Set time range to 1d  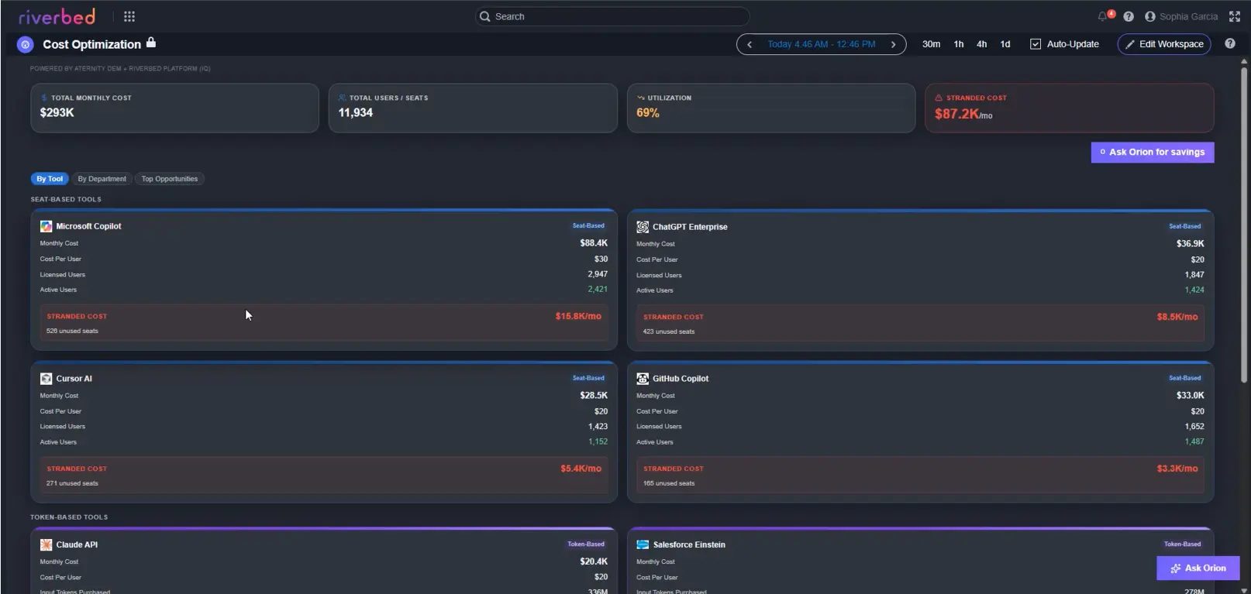(1005, 44)
